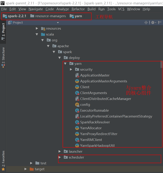This screenshot has height=173, width=163.
Task: Click the orange target folder icon
Action: [x=32, y=169]
